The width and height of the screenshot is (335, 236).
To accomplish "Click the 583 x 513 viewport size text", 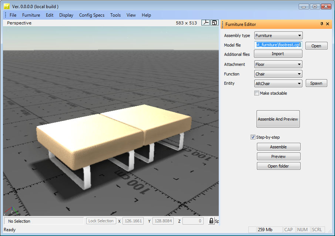I will (x=186, y=23).
